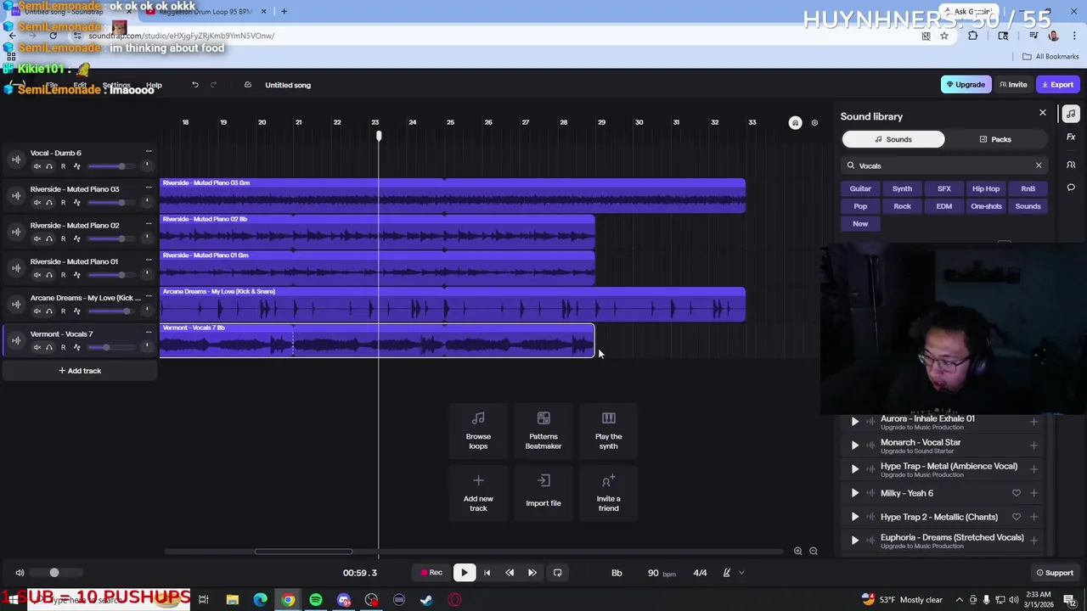Close the Sound library panel
Viewport: 1087px width, 611px height.
click(1043, 113)
